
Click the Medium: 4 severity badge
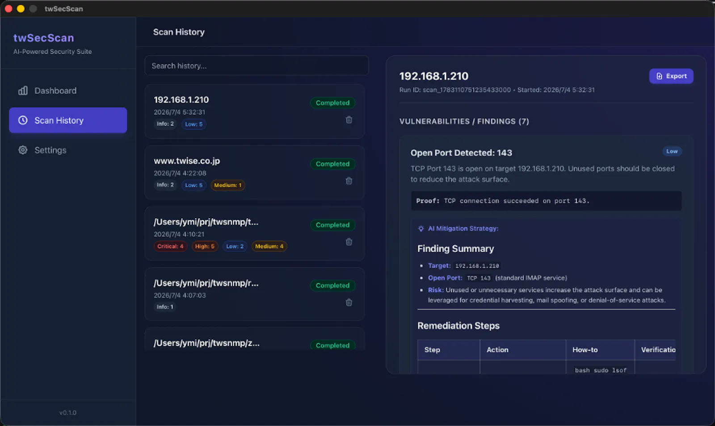269,246
